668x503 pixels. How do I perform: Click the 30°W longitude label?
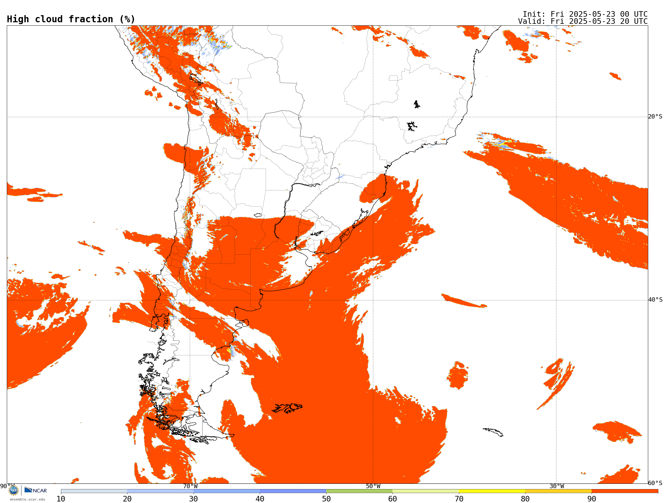coord(556,486)
